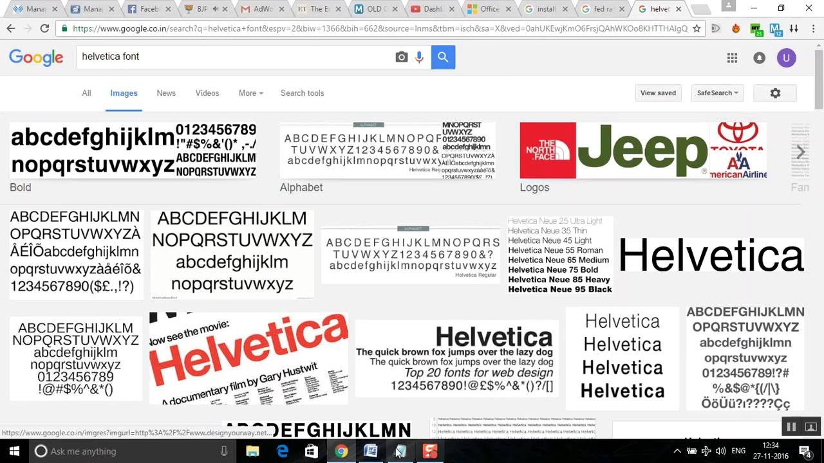Screen dimensions: 824x463
Task: Pause the screen recording
Action: [x=791, y=426]
